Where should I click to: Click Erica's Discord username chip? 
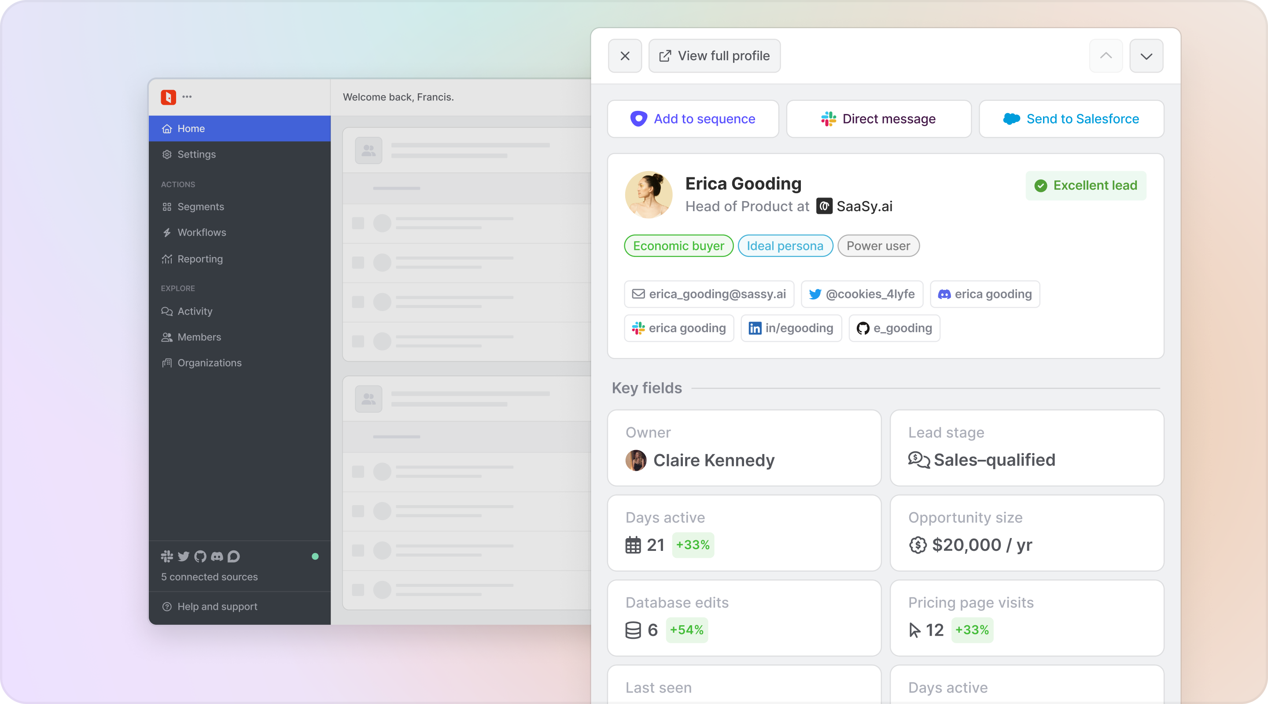pyautogui.click(x=985, y=294)
